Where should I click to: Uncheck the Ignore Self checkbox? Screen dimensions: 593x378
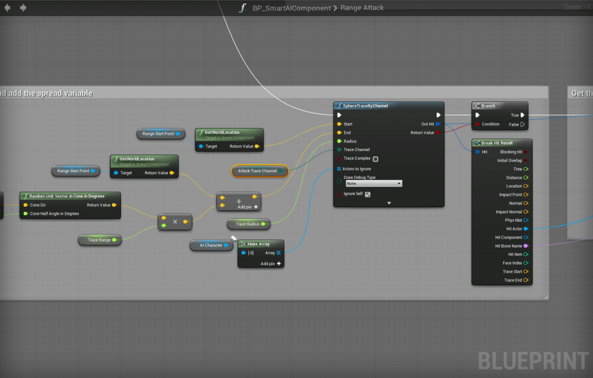tap(368, 194)
